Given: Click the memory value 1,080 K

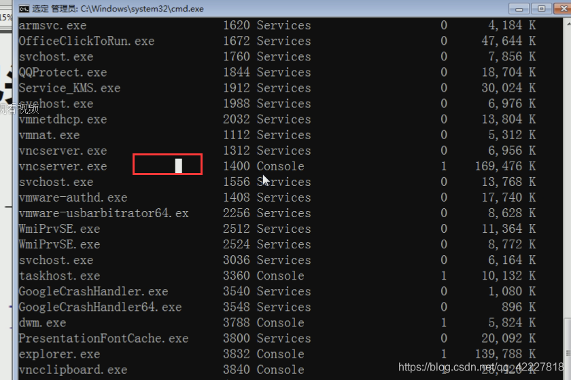Looking at the screenshot, I should 512,291.
